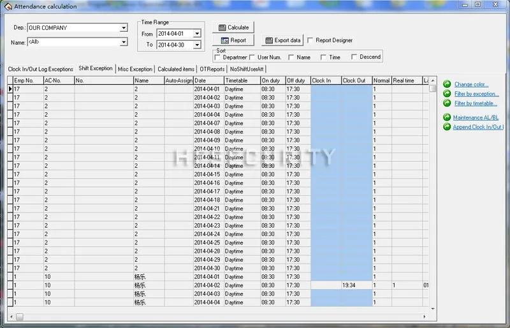Click the On duty column header
510x328 pixels.
pyautogui.click(x=273, y=80)
